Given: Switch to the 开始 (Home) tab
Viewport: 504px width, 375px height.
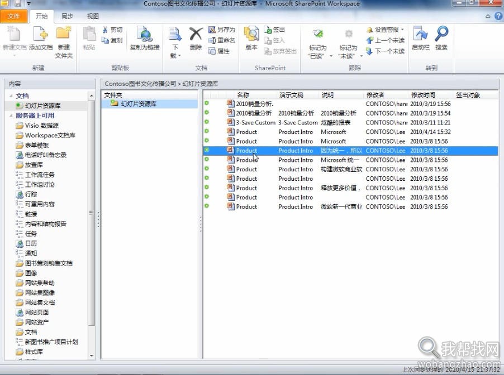Looking at the screenshot, I should 41,16.
